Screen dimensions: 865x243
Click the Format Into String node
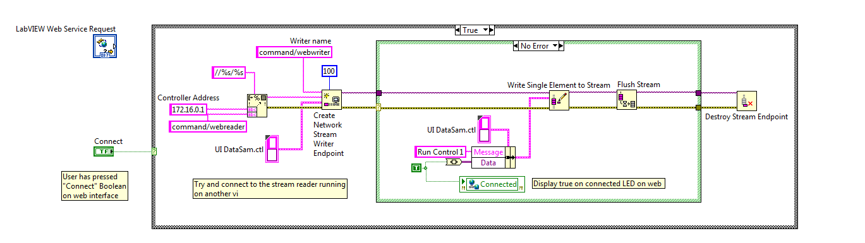point(257,105)
